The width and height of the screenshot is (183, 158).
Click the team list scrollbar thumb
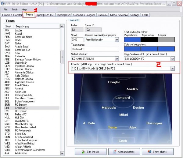62,57
